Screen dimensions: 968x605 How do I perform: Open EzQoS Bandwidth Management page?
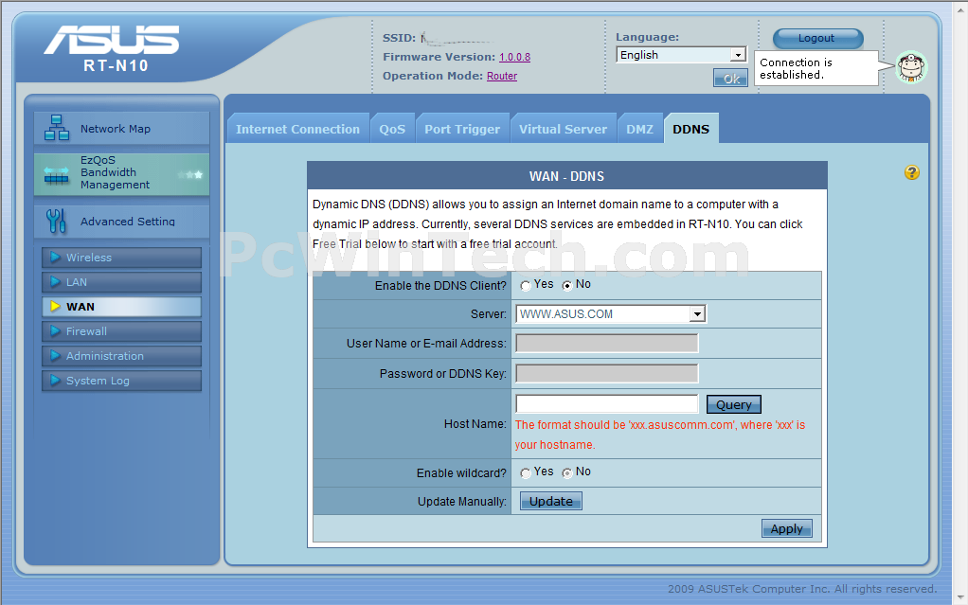point(121,175)
